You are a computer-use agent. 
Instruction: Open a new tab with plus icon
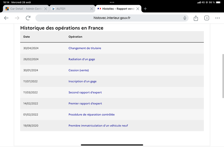pos(145,9)
